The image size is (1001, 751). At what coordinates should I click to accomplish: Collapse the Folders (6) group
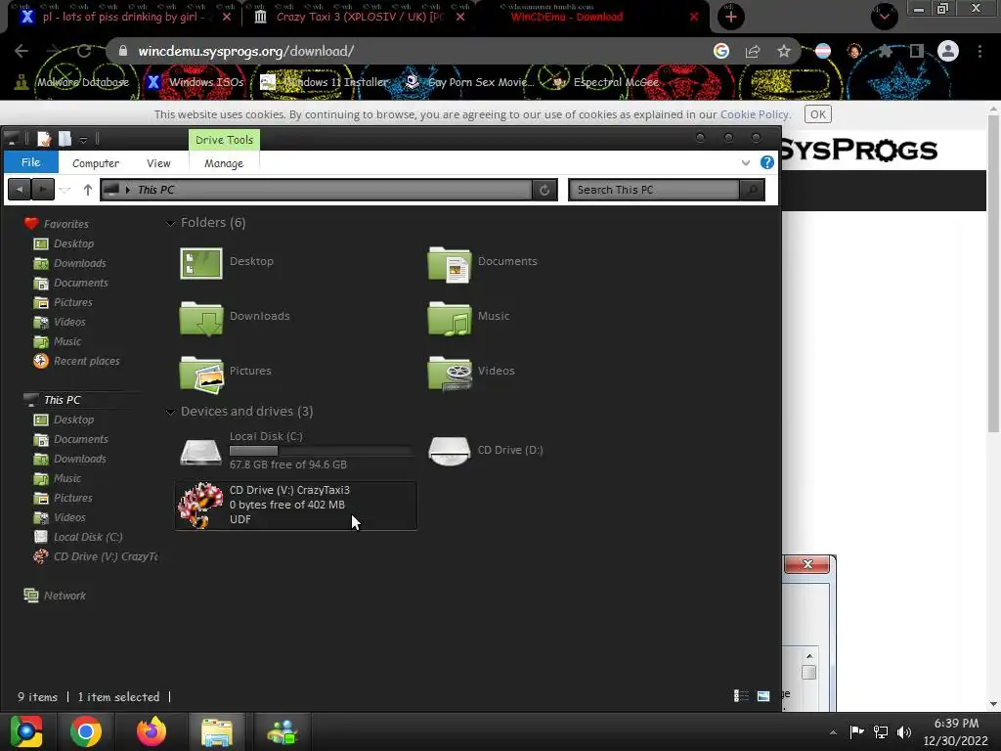(x=170, y=223)
